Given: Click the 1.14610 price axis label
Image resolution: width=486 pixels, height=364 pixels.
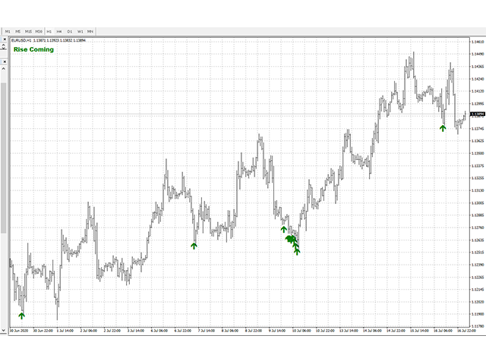Looking at the screenshot, I should [x=478, y=42].
